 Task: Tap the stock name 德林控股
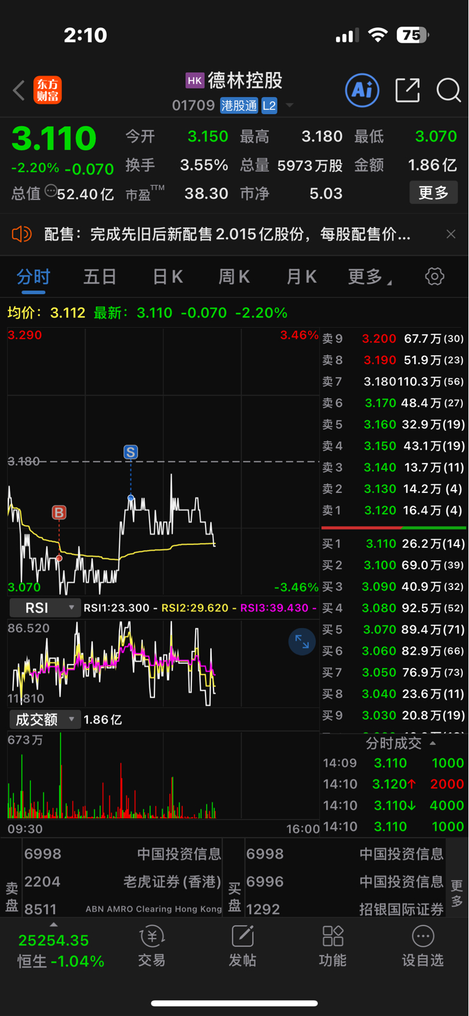[245, 80]
